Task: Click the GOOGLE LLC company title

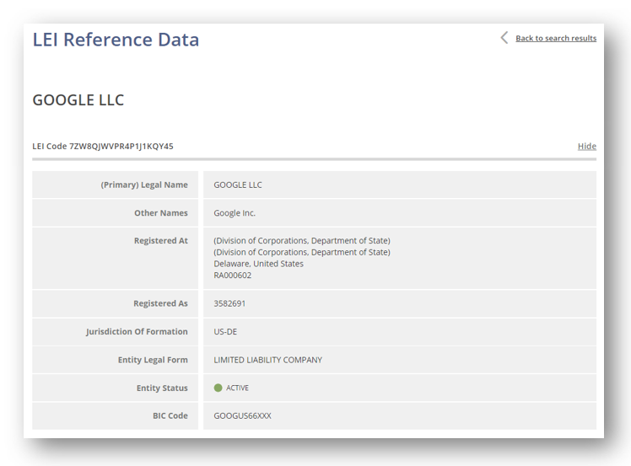Action: [78, 99]
